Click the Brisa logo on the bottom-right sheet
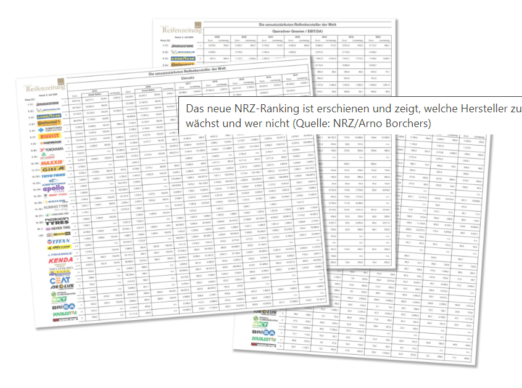 click(x=263, y=332)
